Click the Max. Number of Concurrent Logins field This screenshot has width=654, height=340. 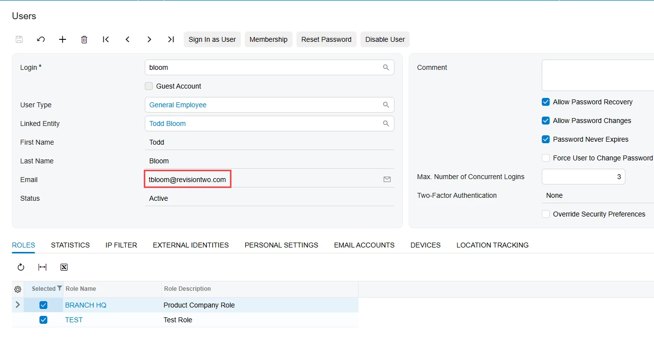(584, 177)
